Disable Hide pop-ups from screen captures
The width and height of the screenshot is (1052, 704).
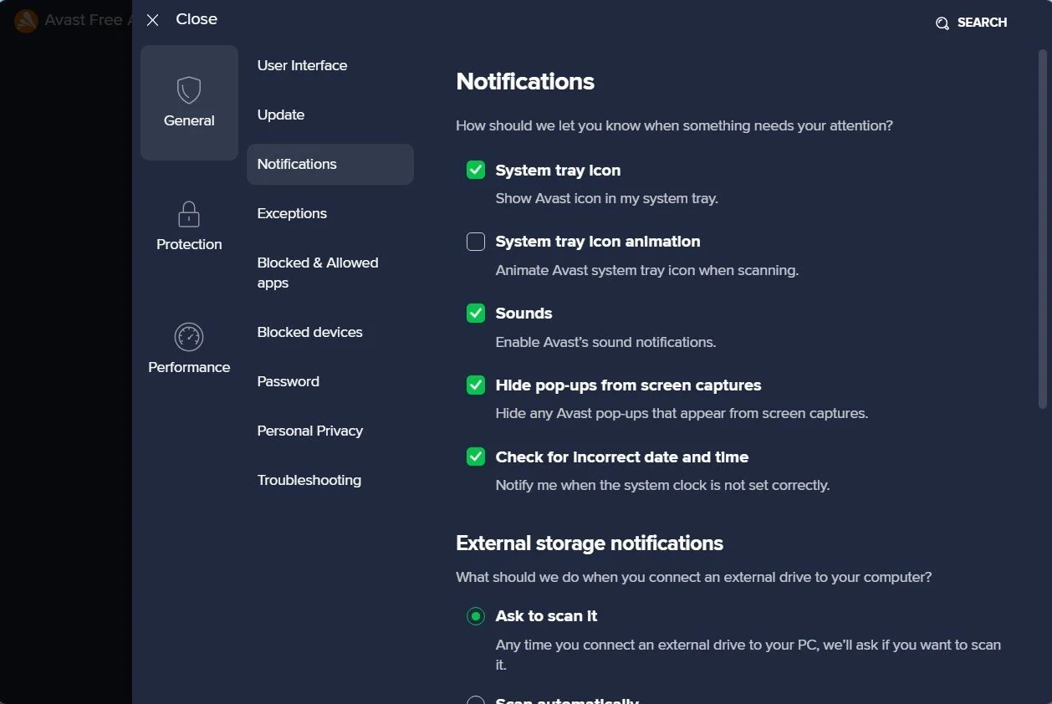click(x=475, y=385)
